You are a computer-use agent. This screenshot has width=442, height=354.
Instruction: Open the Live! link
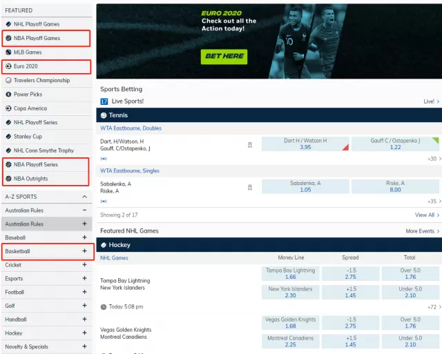click(431, 101)
